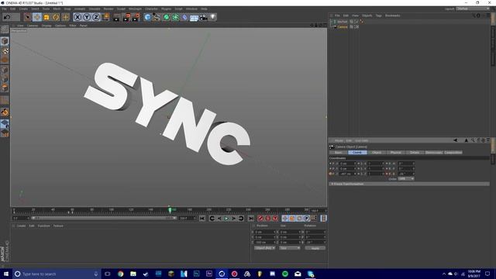Open the viewport Cameras menu
The height and width of the screenshot is (279, 496).
33,26
